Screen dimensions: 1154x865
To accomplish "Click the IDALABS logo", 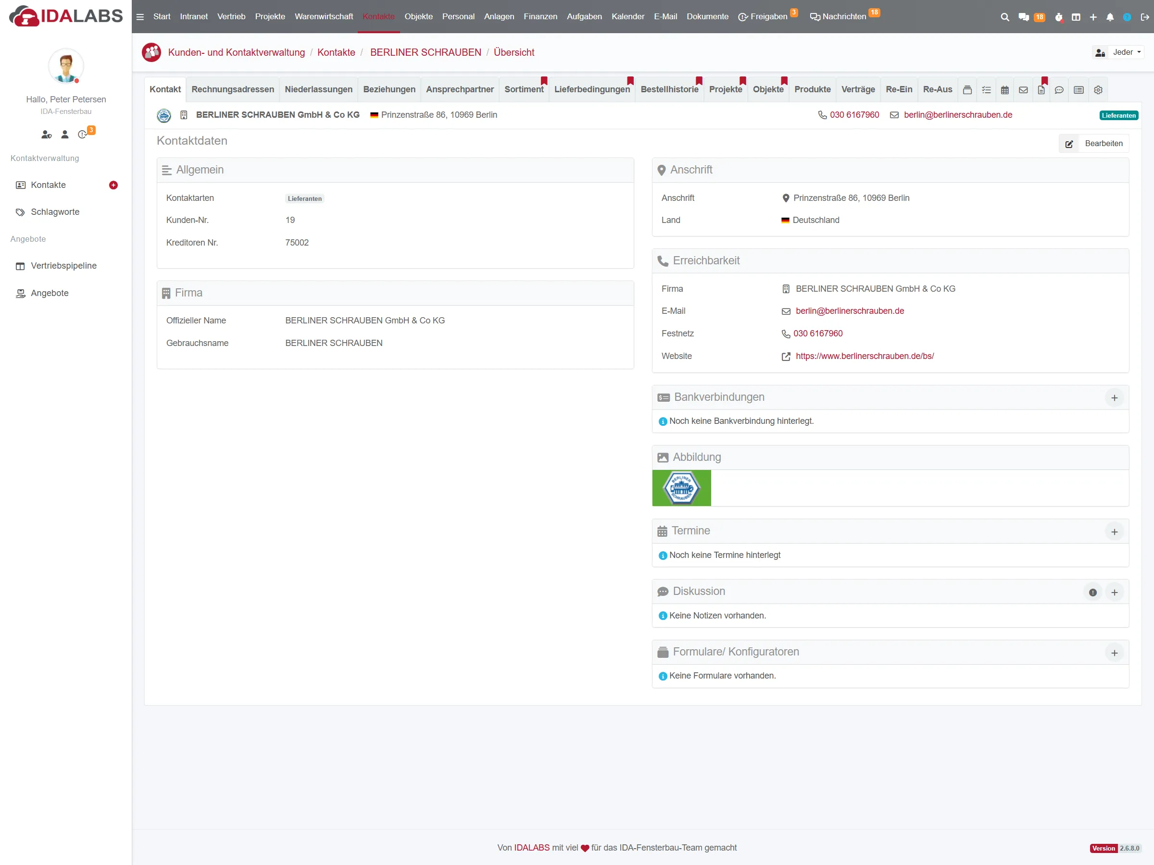I will pos(66,16).
